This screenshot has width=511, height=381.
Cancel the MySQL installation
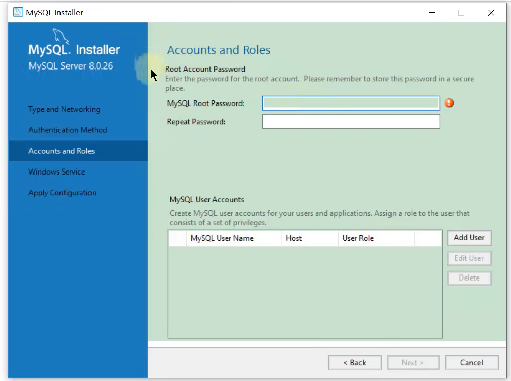point(471,362)
